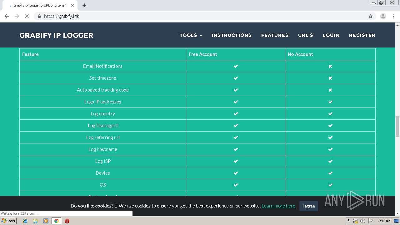The height and width of the screenshot is (225, 400).
Task: Open the Chrome profile avatar menu
Action: [x=383, y=16]
